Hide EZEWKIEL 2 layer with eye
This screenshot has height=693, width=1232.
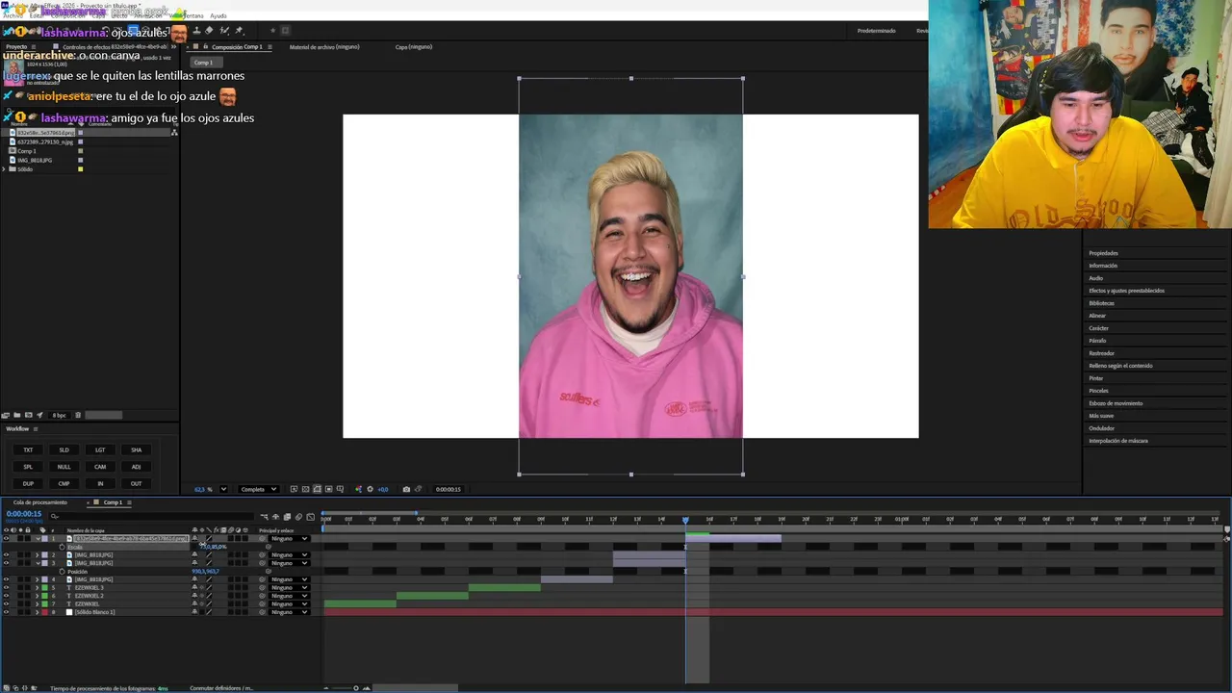(x=6, y=596)
